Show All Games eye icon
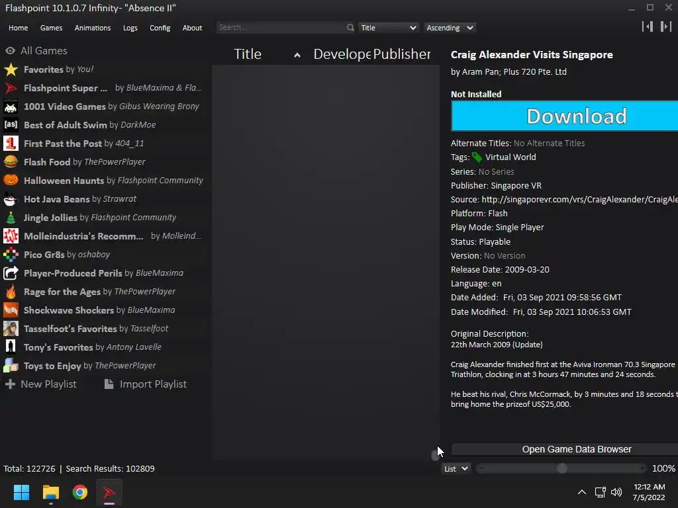 [x=11, y=51]
